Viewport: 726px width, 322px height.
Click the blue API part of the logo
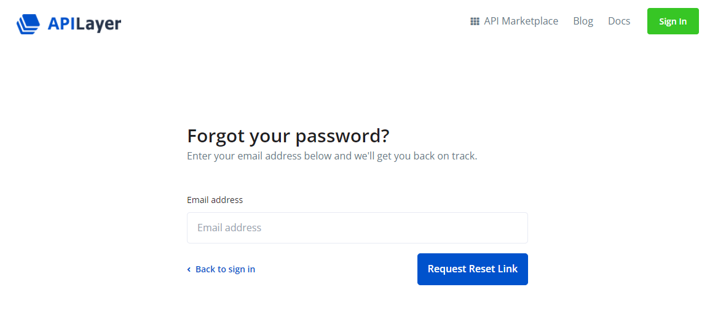(61, 23)
